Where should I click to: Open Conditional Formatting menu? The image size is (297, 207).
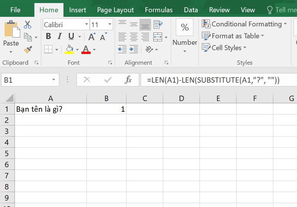pos(244,24)
